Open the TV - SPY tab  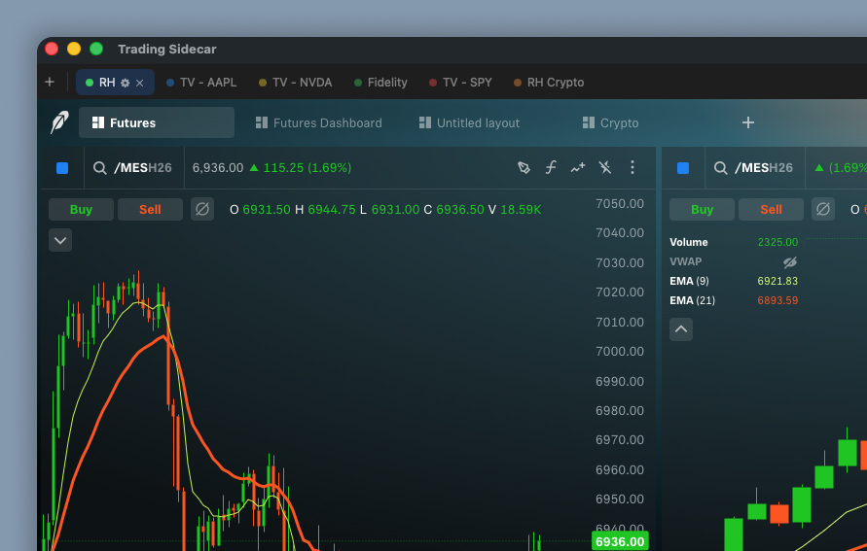pos(460,83)
